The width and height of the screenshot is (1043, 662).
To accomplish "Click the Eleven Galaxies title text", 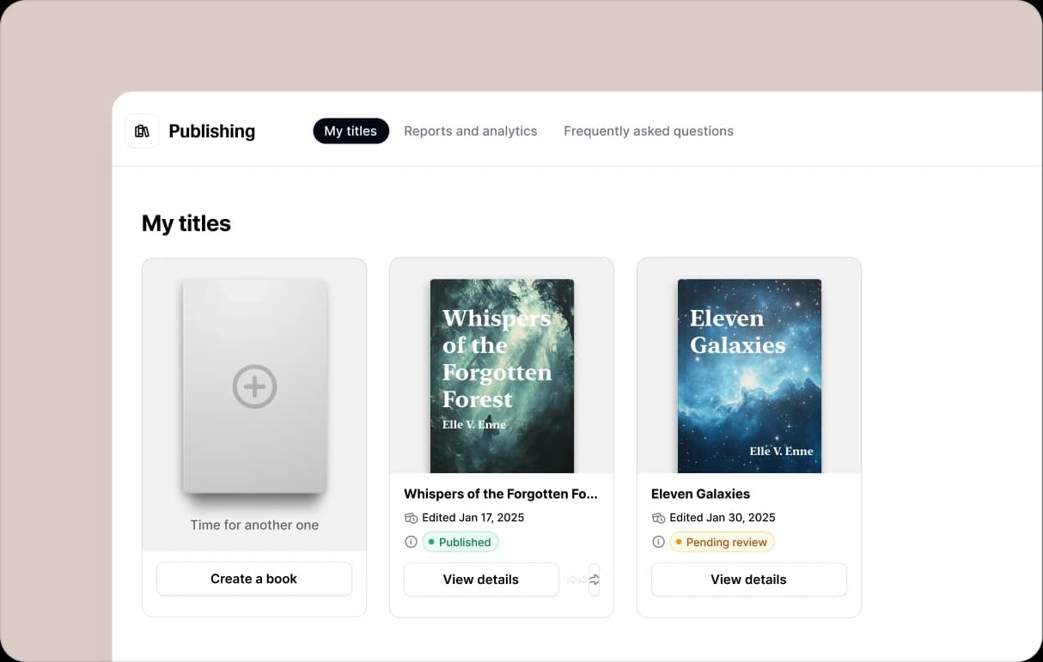I will pos(700,494).
